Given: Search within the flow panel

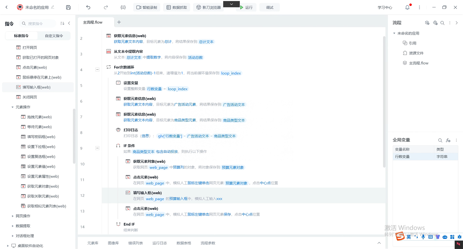Looking at the screenshot, I should [x=442, y=23].
